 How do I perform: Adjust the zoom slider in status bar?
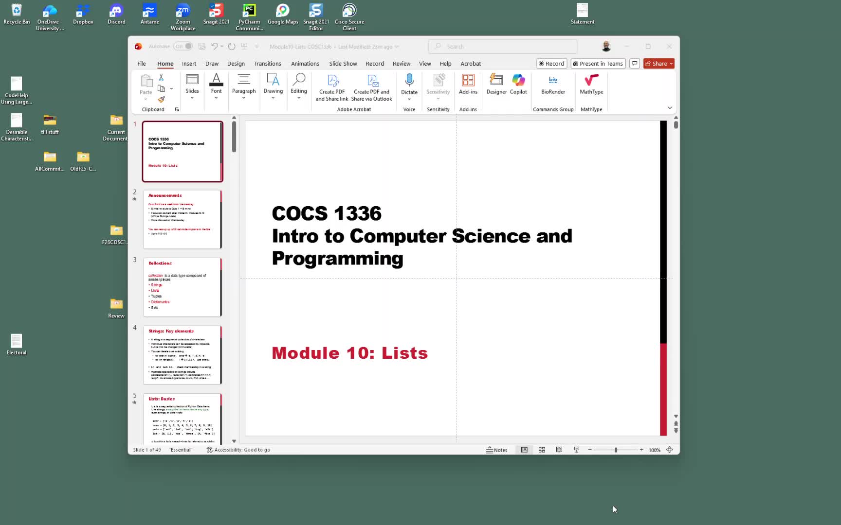[616, 450]
